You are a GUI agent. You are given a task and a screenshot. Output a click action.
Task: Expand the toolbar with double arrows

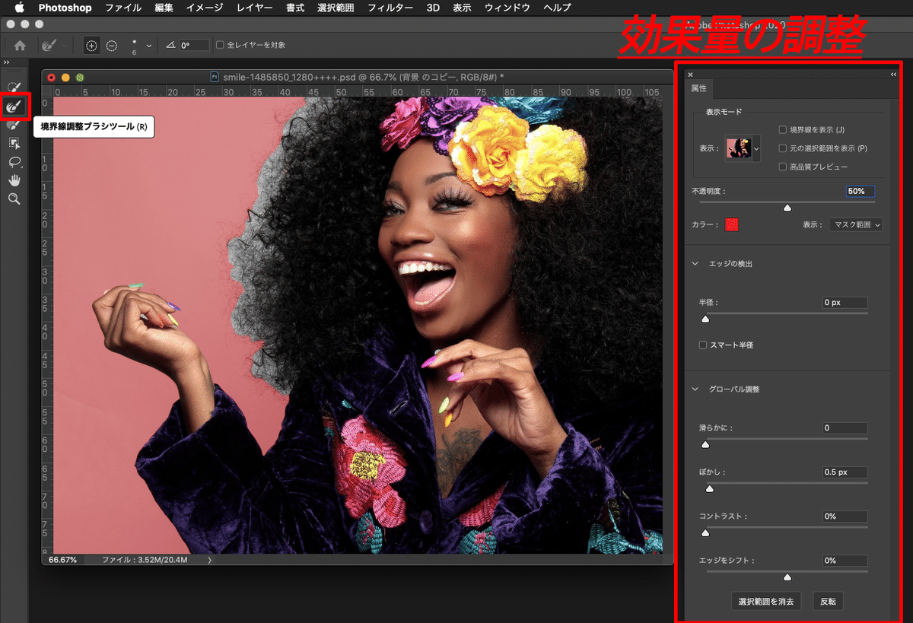(7, 62)
